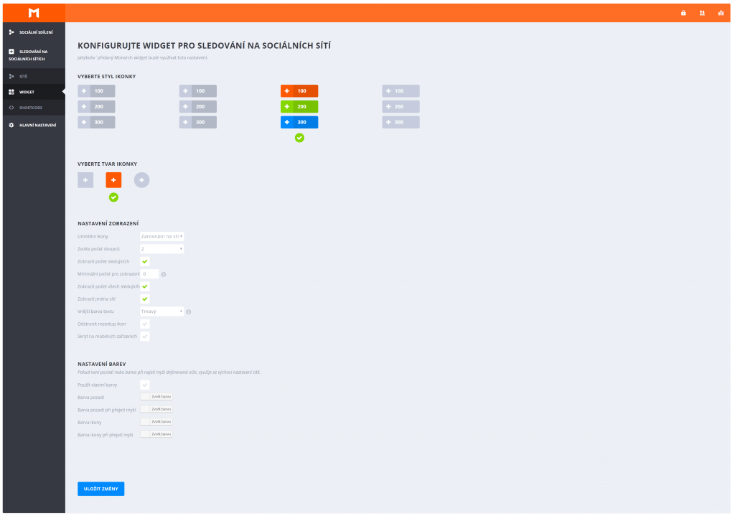
Task: Click the green checkmark under the orange shape
Action: pos(113,197)
